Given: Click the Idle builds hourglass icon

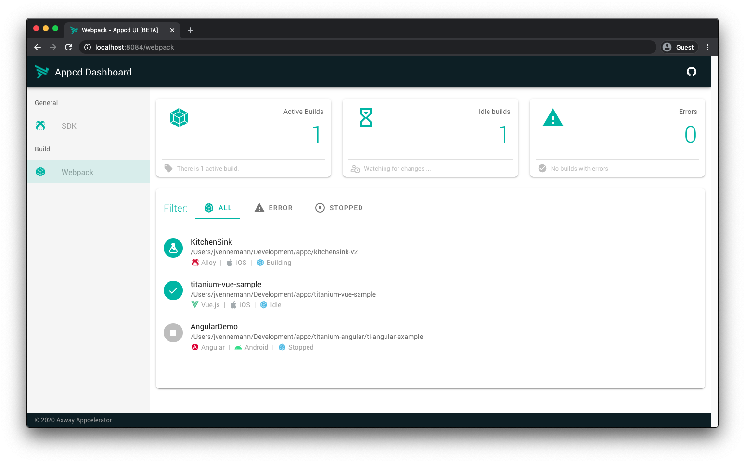Looking at the screenshot, I should [x=366, y=118].
